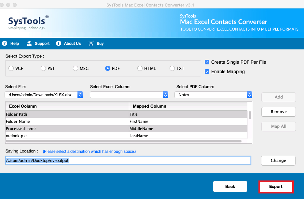305x199 pixels.
Task: Click the Support person icon
Action: tap(29, 43)
